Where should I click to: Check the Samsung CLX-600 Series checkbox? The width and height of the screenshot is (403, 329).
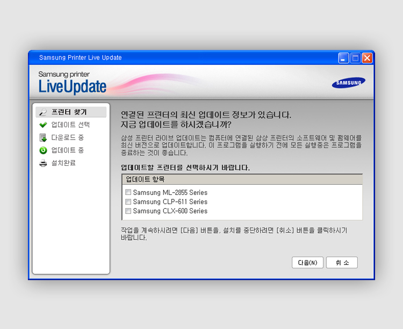[128, 211]
